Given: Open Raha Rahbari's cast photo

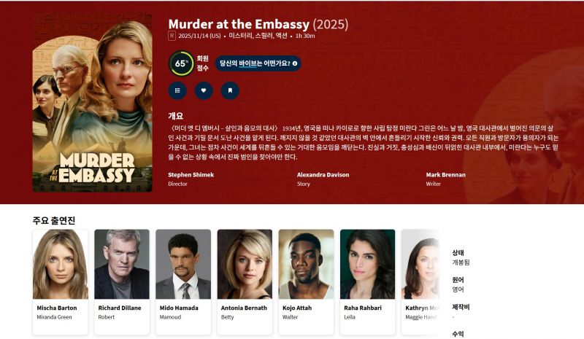Looking at the screenshot, I should (368, 264).
